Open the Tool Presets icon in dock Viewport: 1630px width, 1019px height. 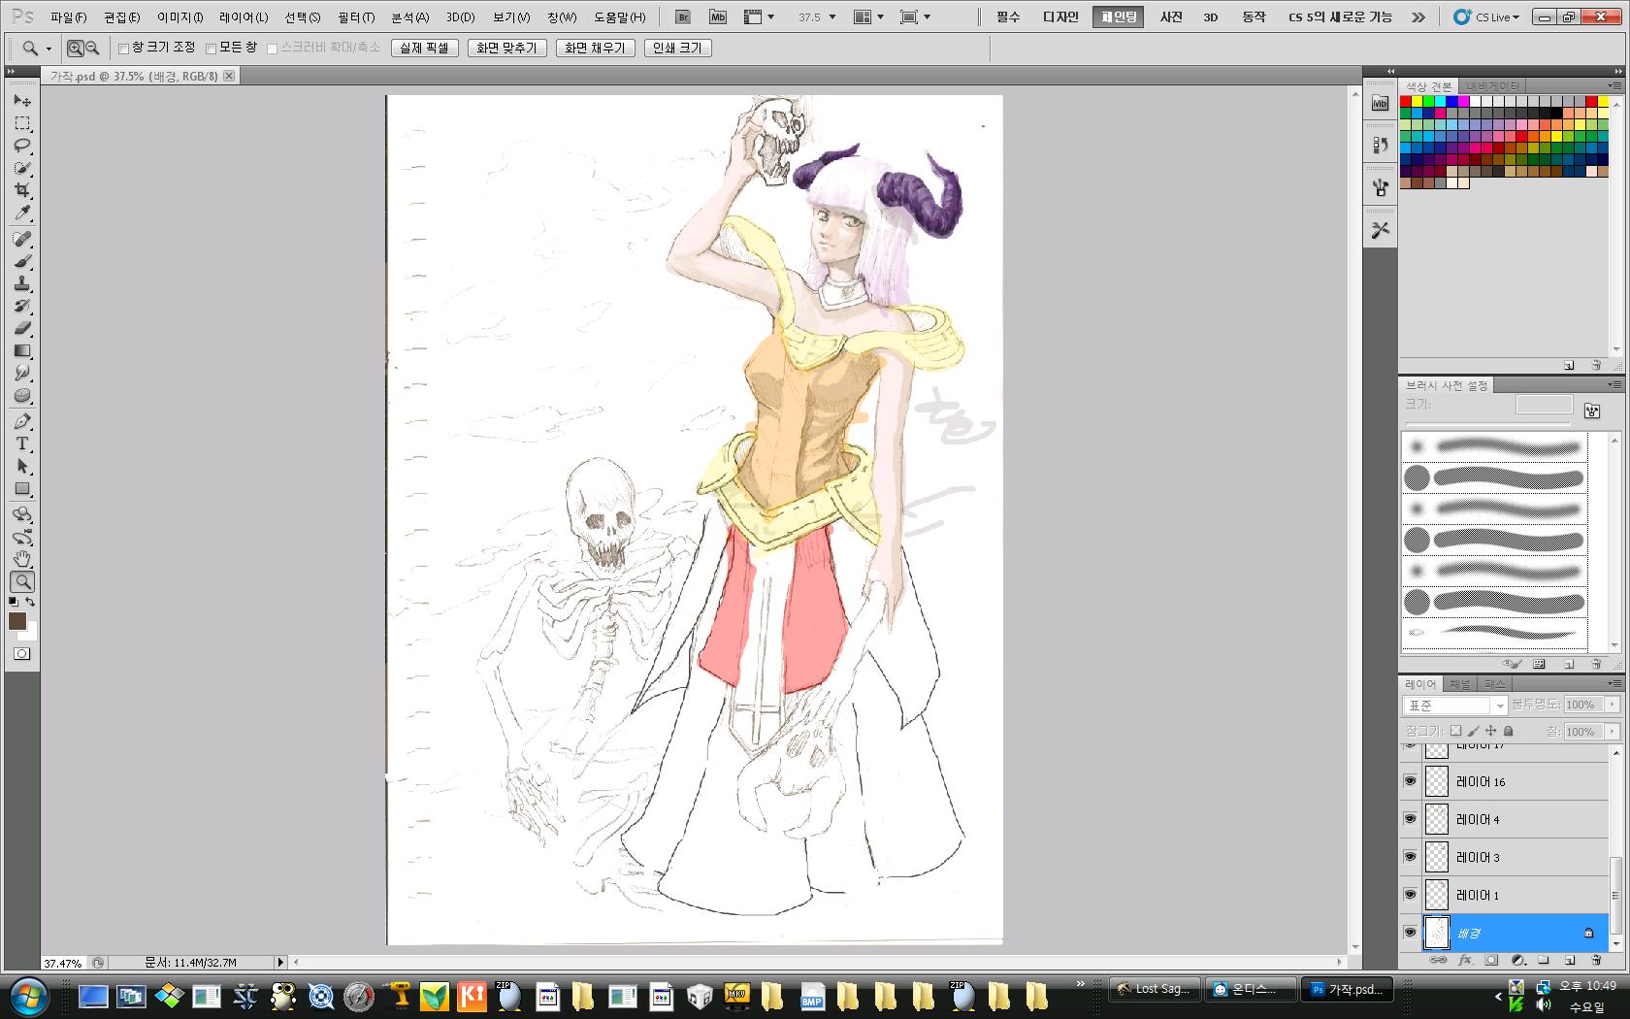(1381, 229)
